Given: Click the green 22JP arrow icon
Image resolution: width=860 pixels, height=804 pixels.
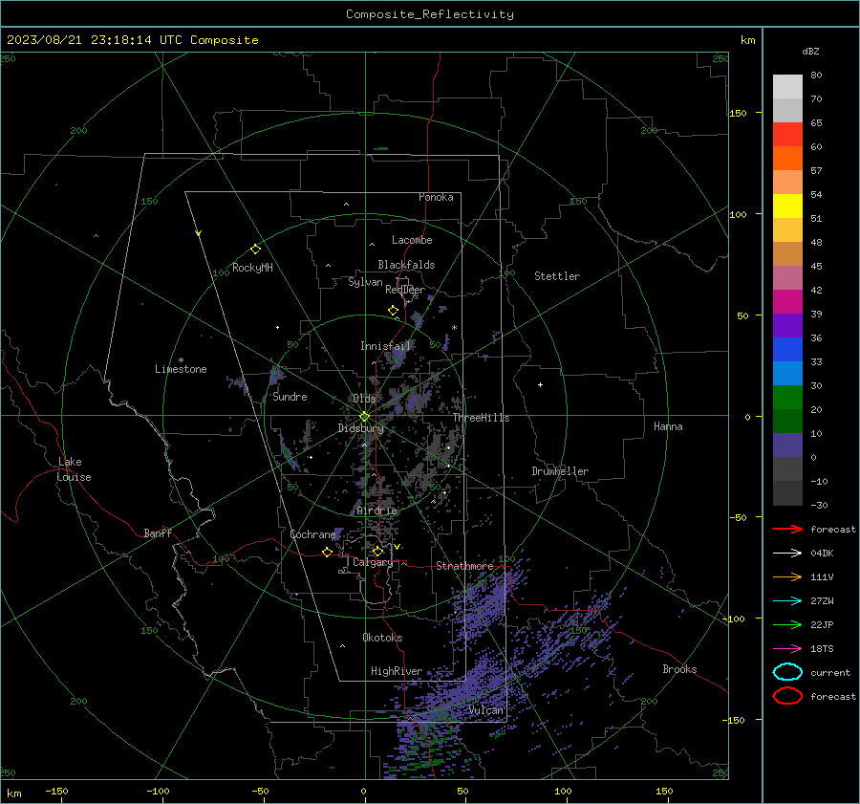Looking at the screenshot, I should pos(787,624).
